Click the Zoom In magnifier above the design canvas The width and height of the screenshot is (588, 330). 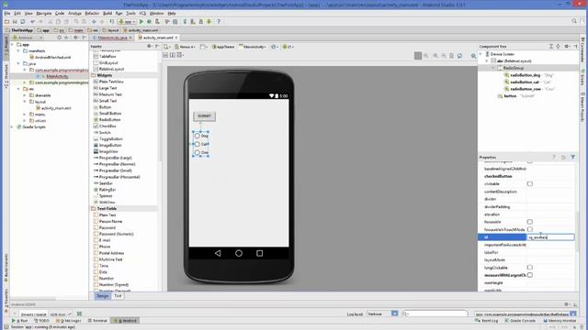pyautogui.click(x=435, y=56)
